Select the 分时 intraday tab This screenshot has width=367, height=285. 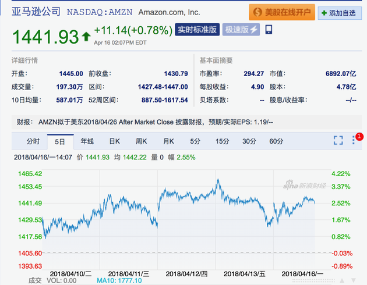[33, 141]
